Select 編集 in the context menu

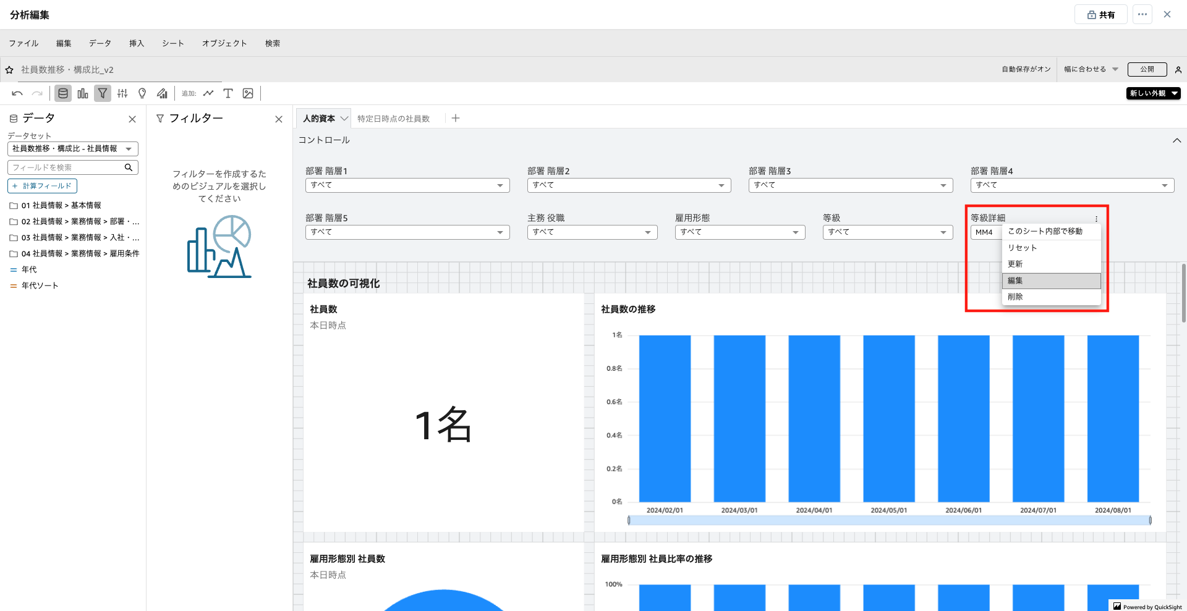click(1050, 280)
